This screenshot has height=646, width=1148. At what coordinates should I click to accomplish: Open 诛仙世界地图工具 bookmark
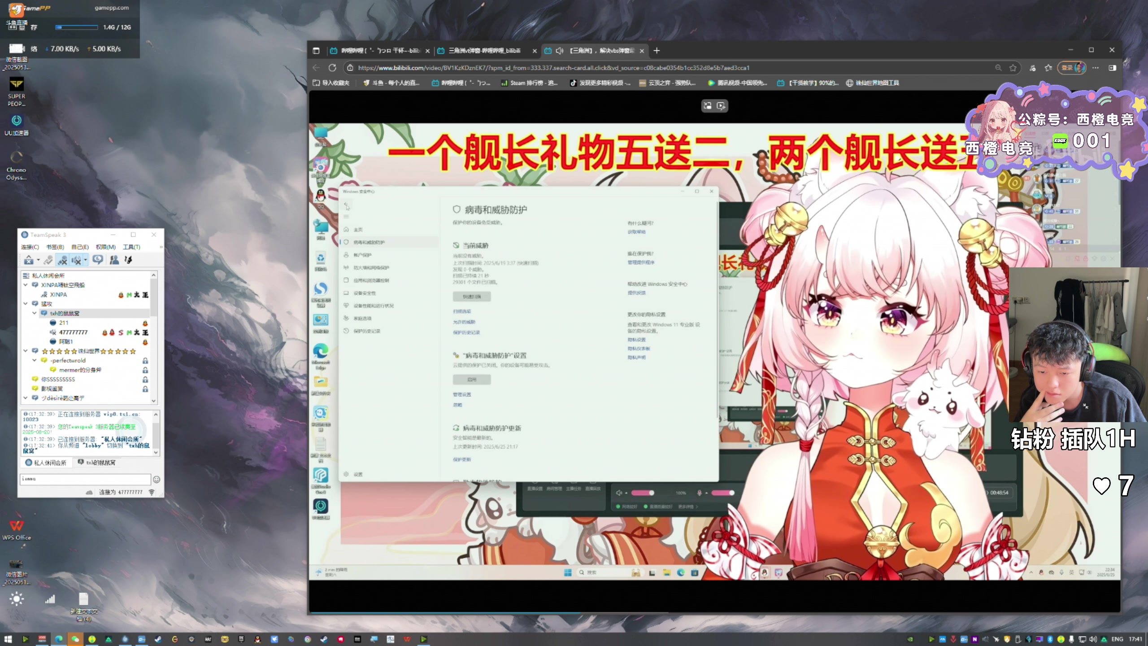click(x=872, y=83)
